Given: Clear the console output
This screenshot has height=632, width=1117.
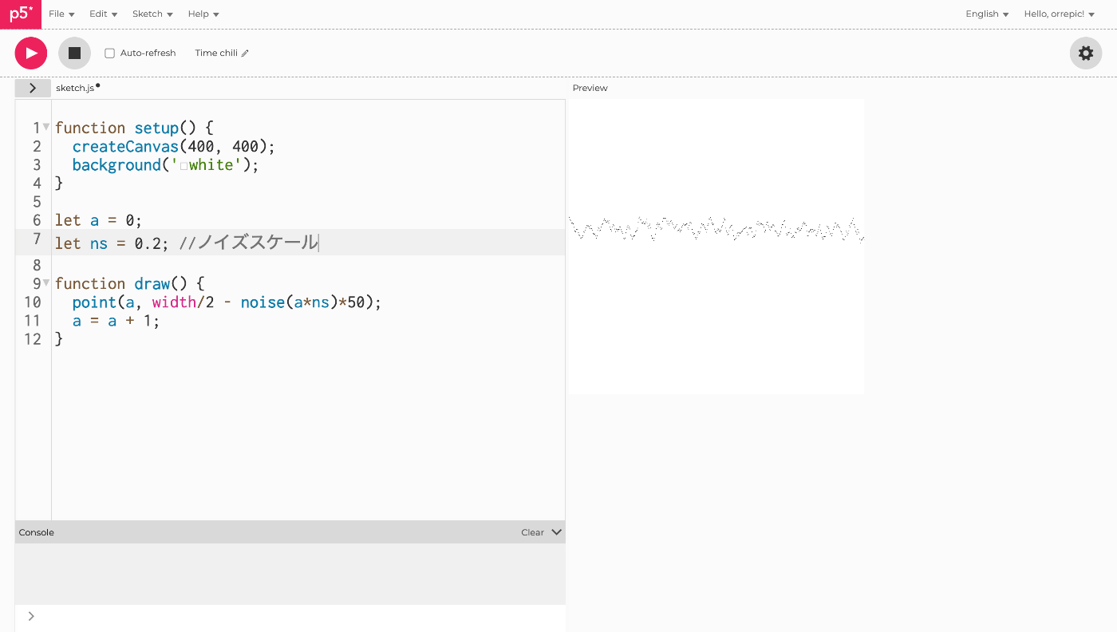Looking at the screenshot, I should (x=532, y=532).
